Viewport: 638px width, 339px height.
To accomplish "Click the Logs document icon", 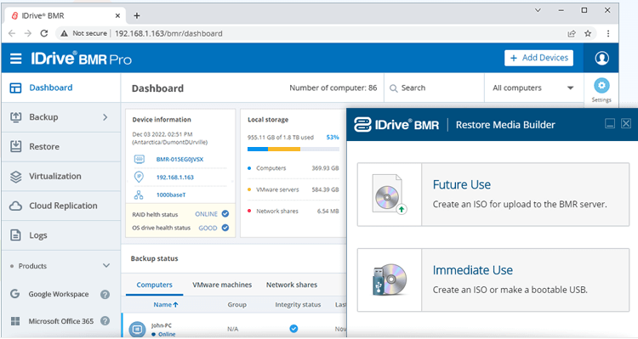I will (15, 235).
